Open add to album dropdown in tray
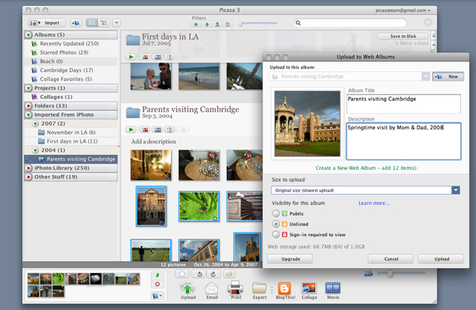476x310 pixels. 158,296
